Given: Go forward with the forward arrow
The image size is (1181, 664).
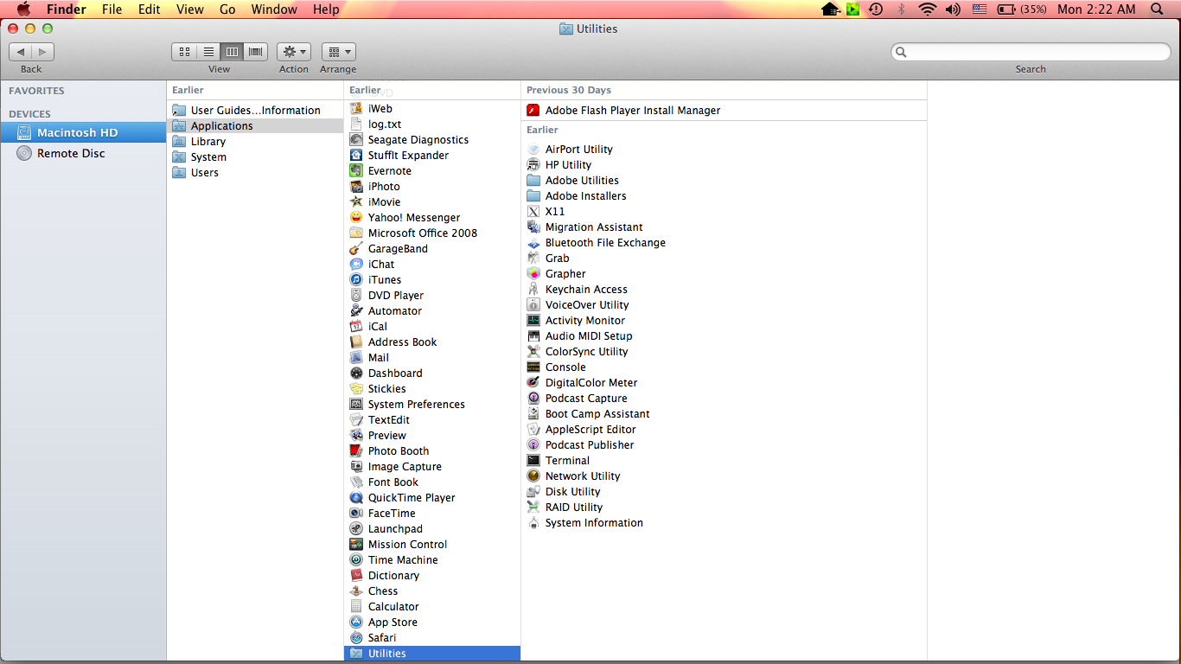Looking at the screenshot, I should [43, 52].
